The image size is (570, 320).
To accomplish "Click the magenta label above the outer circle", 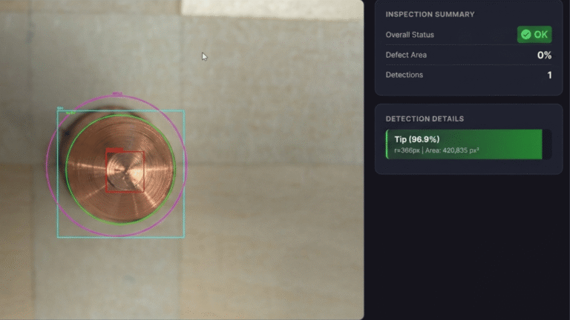I will [117, 93].
